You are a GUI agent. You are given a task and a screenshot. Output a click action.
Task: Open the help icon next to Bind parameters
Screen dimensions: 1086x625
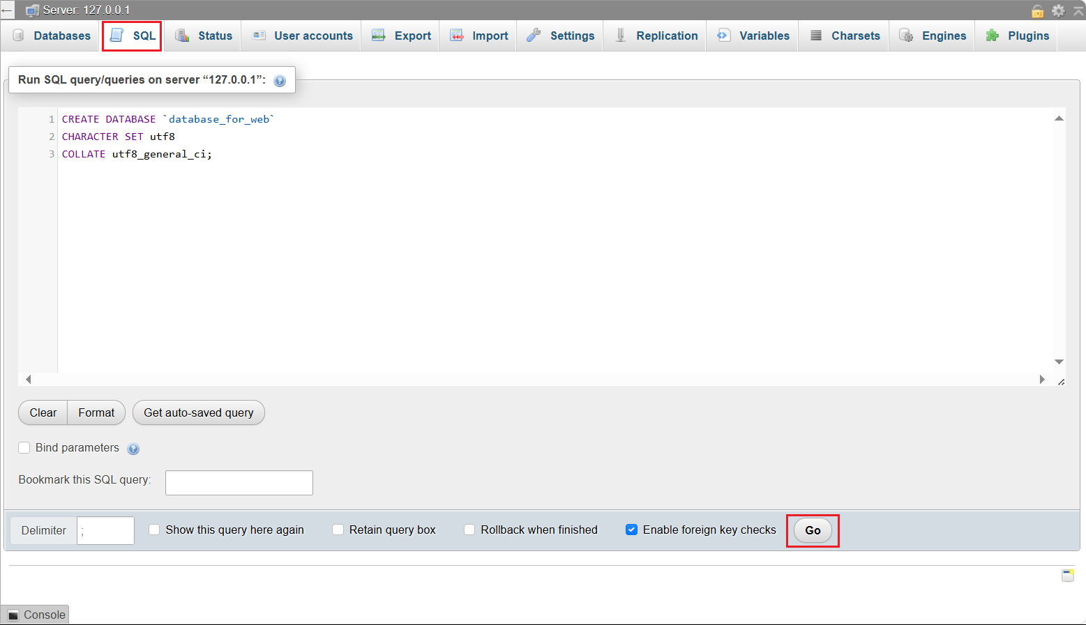[133, 449]
